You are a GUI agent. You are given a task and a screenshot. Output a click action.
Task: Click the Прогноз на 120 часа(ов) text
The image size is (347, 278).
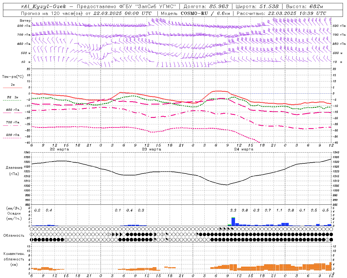[52, 13]
